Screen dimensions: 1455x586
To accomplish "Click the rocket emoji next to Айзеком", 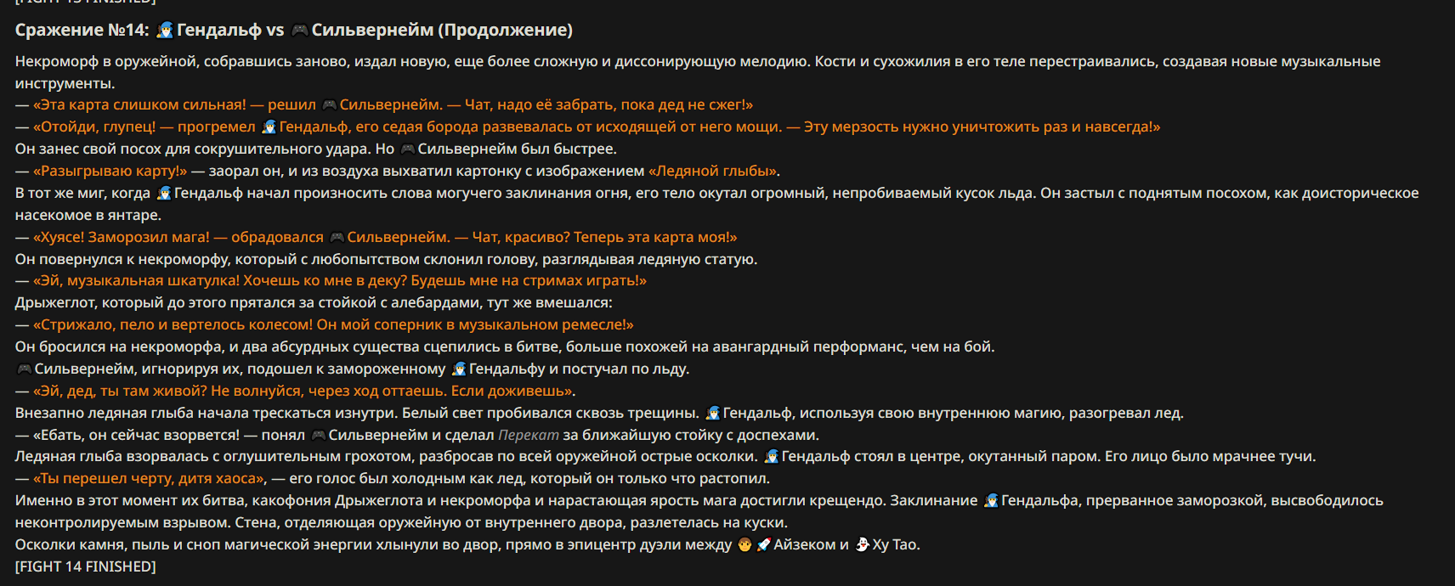I will [763, 544].
